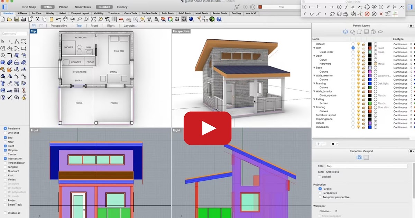Switch to the Curve Tools tab
Image resolution: width=415 pixels, height=218 pixels.
coord(130,13)
